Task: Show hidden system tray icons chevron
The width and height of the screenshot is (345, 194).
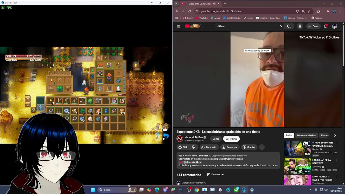Action: 310,190
